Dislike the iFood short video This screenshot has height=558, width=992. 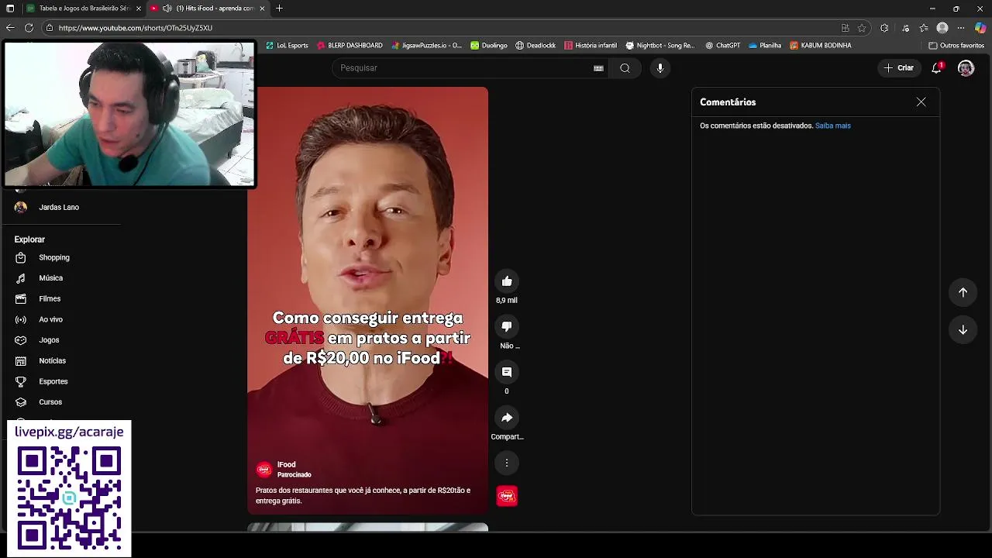click(507, 327)
